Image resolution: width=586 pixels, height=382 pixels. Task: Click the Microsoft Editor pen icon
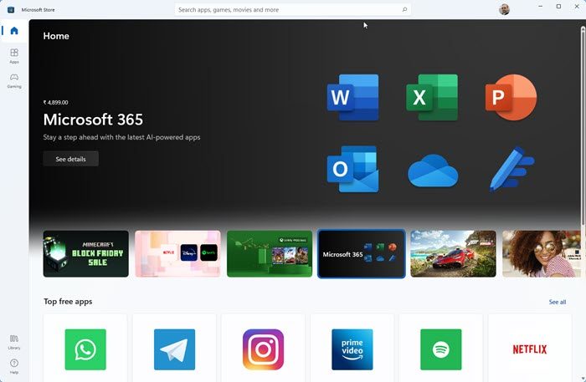pyautogui.click(x=511, y=169)
